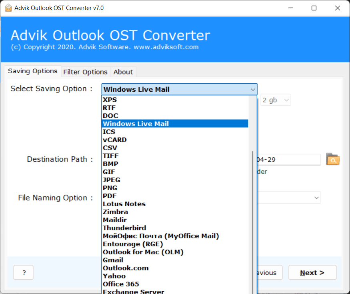Choose Outlook for Mac (OLM)
This screenshot has width=350, height=294.
point(175,252)
